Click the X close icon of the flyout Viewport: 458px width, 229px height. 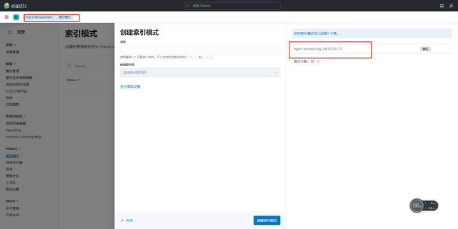pyautogui.click(x=122, y=221)
